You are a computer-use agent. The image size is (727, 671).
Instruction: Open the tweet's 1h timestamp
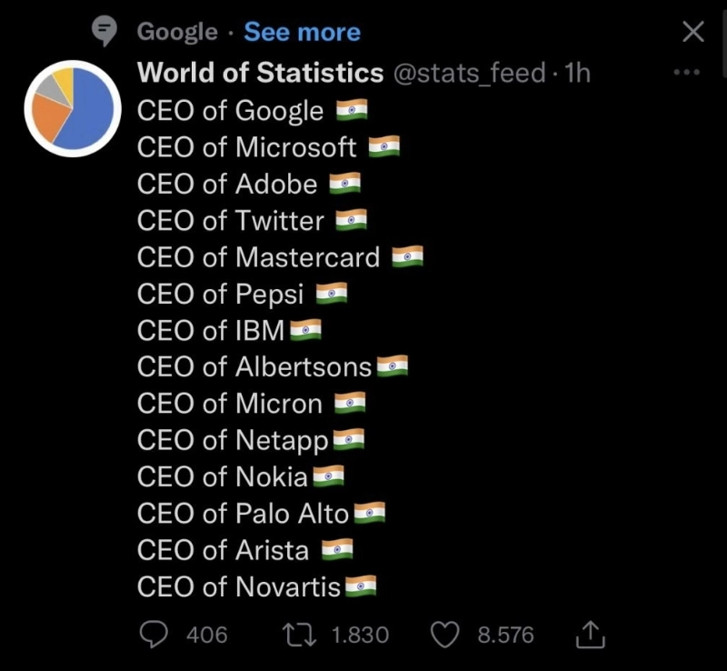tap(577, 73)
